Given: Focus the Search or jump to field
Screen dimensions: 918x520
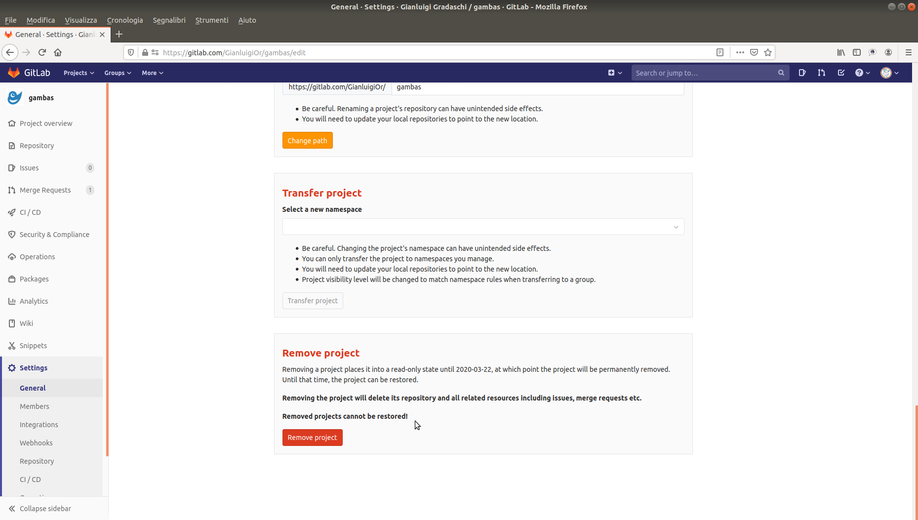Looking at the screenshot, I should pos(705,73).
